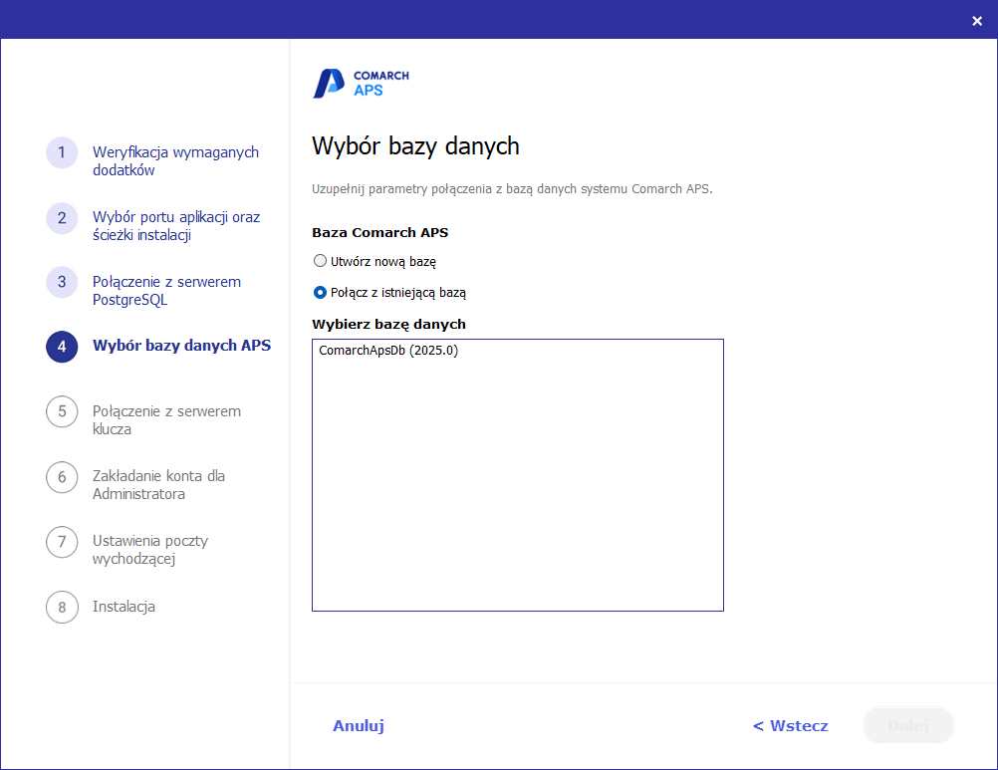Click the step 7 Ustawienia poczty wychodzącej circle
998x770 pixels.
(x=61, y=542)
